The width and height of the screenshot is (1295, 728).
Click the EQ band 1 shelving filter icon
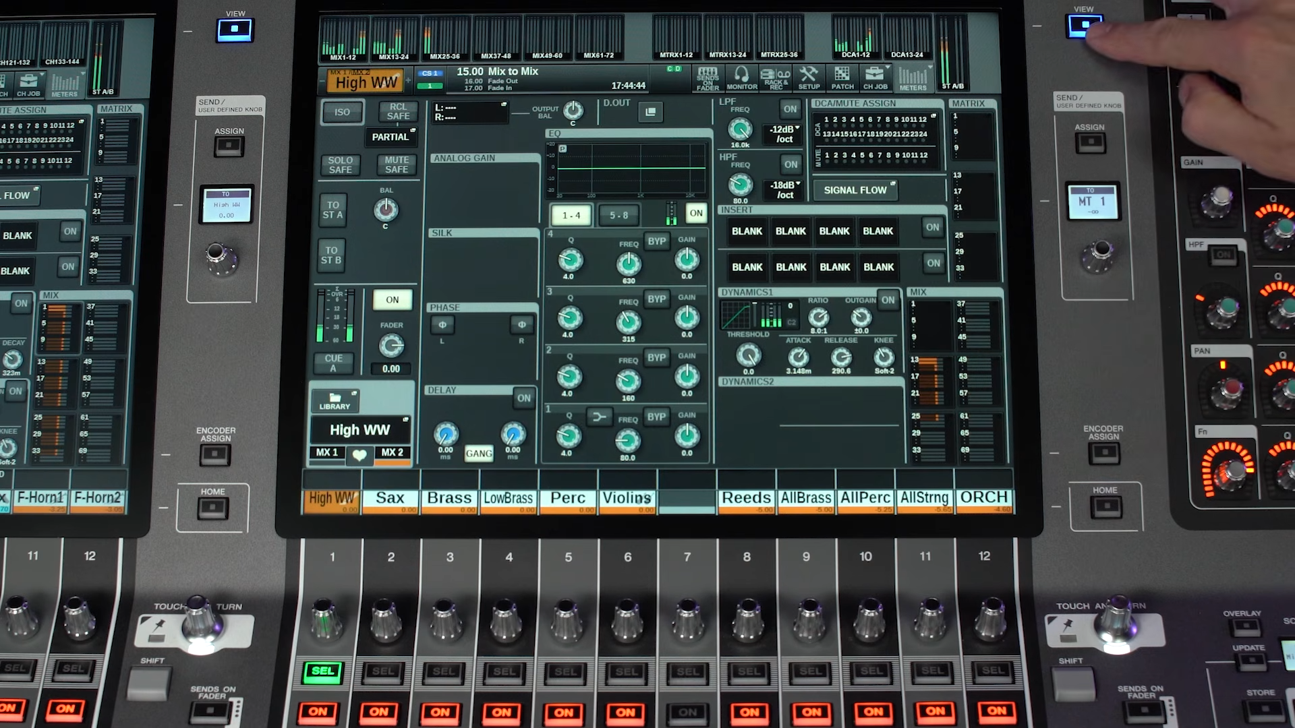pos(598,417)
